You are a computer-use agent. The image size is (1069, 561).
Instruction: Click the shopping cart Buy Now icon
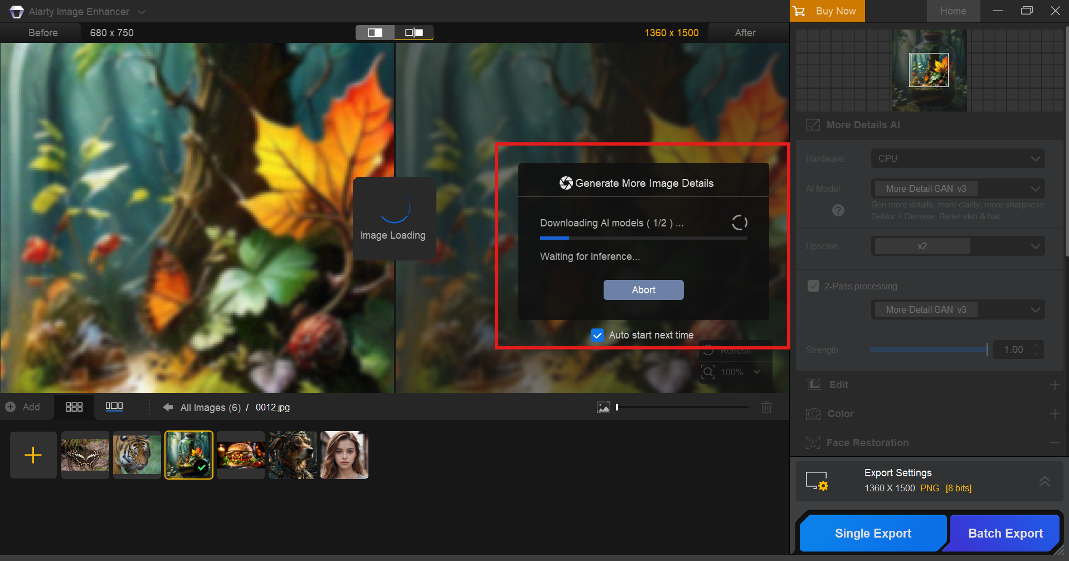(799, 11)
